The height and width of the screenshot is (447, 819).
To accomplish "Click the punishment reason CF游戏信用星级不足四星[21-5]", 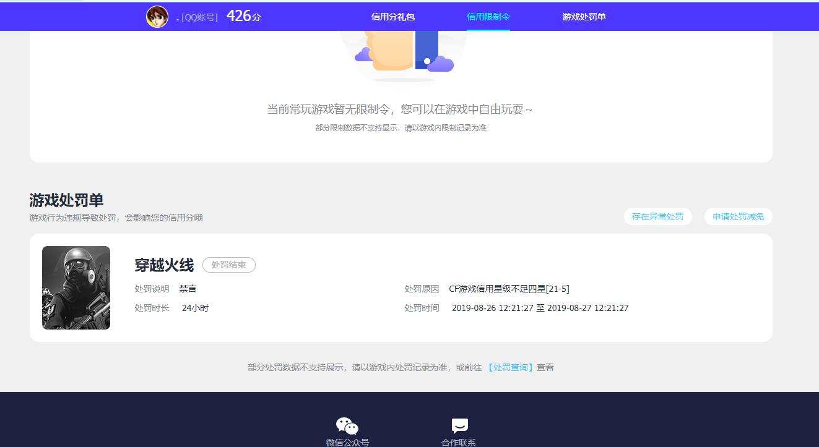I will tap(509, 289).
